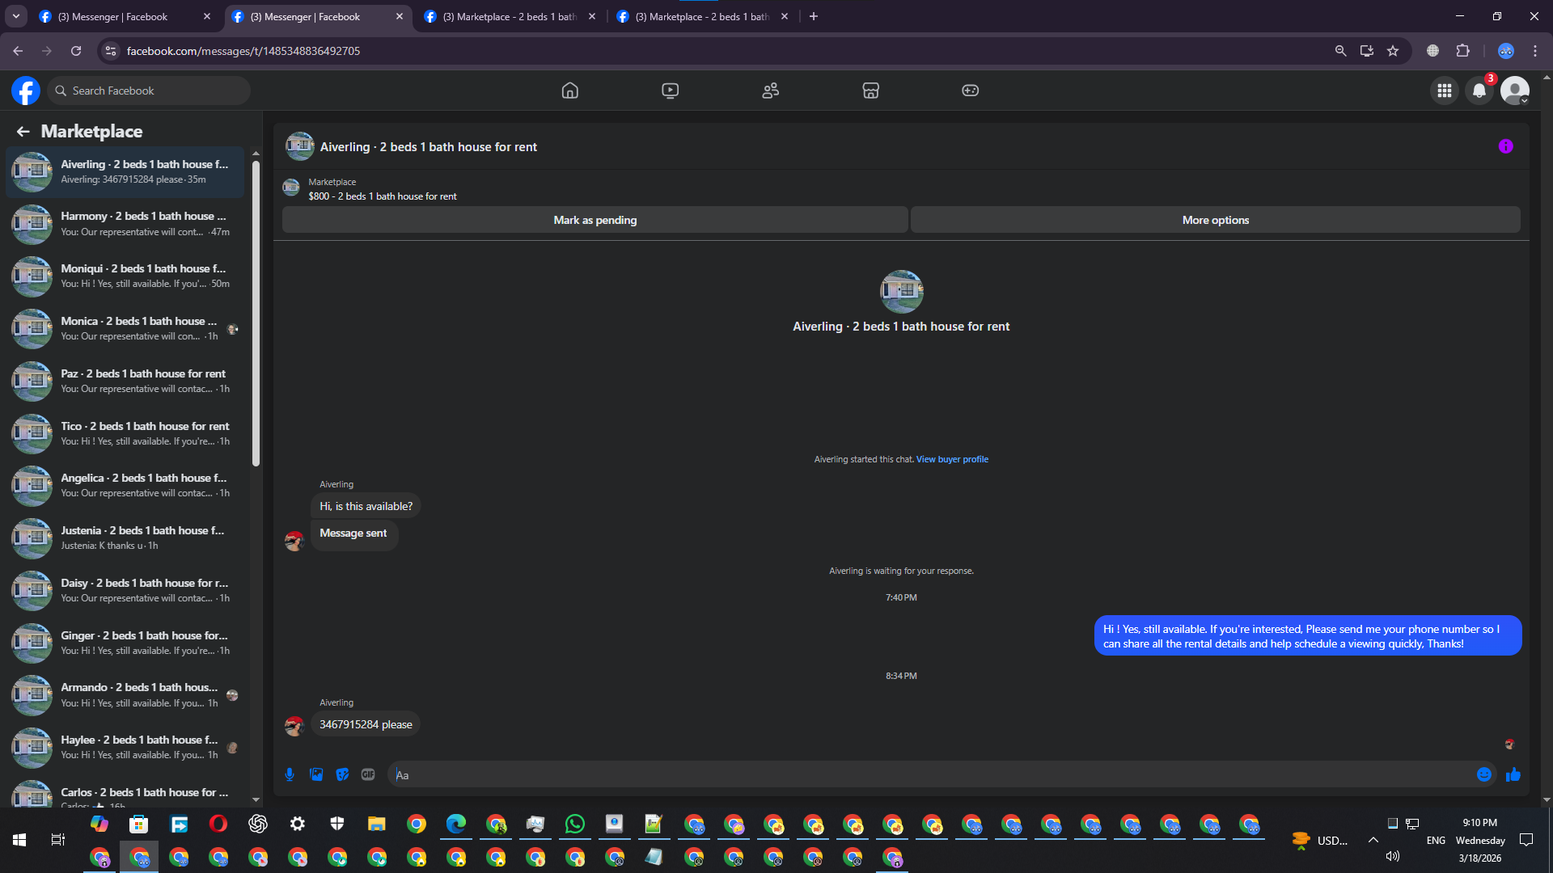
Task: Open the Facebook apps grid menu
Action: point(1444,91)
